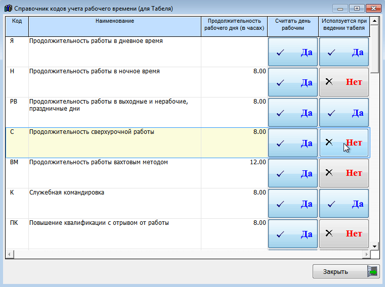385x287 pixels.
Task: Click 'Продолжительность работы в ночное время'
Action: [115, 82]
